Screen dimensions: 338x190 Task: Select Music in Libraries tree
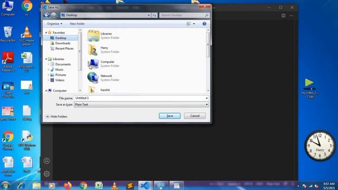59,70
